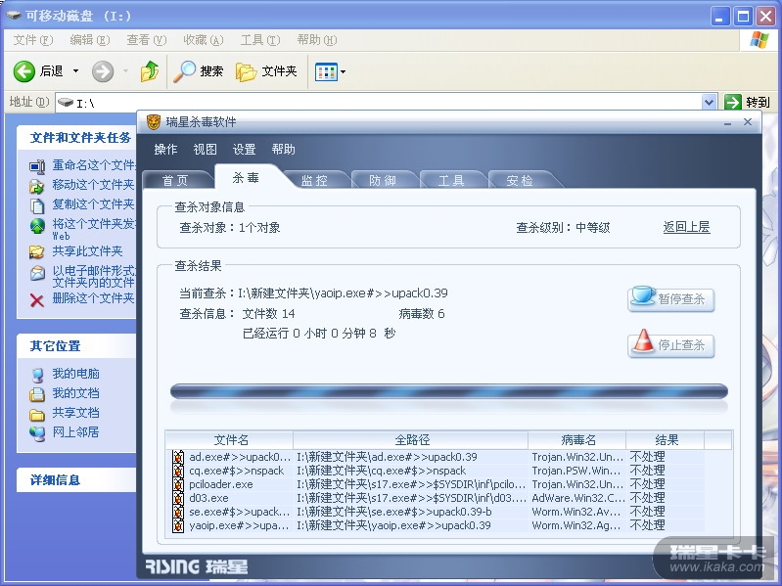Click the 停止查杀 stop scan button
The image size is (782, 586).
[x=671, y=344]
